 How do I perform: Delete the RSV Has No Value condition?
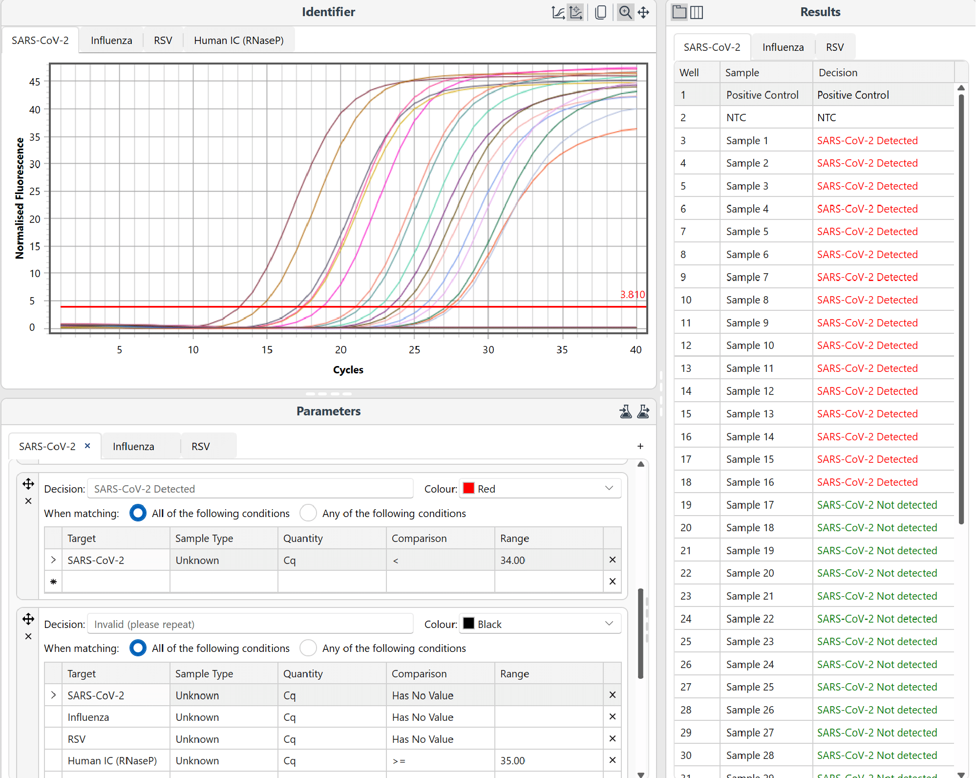pos(612,739)
